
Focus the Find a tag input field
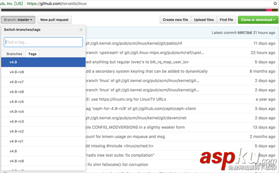point(43,42)
